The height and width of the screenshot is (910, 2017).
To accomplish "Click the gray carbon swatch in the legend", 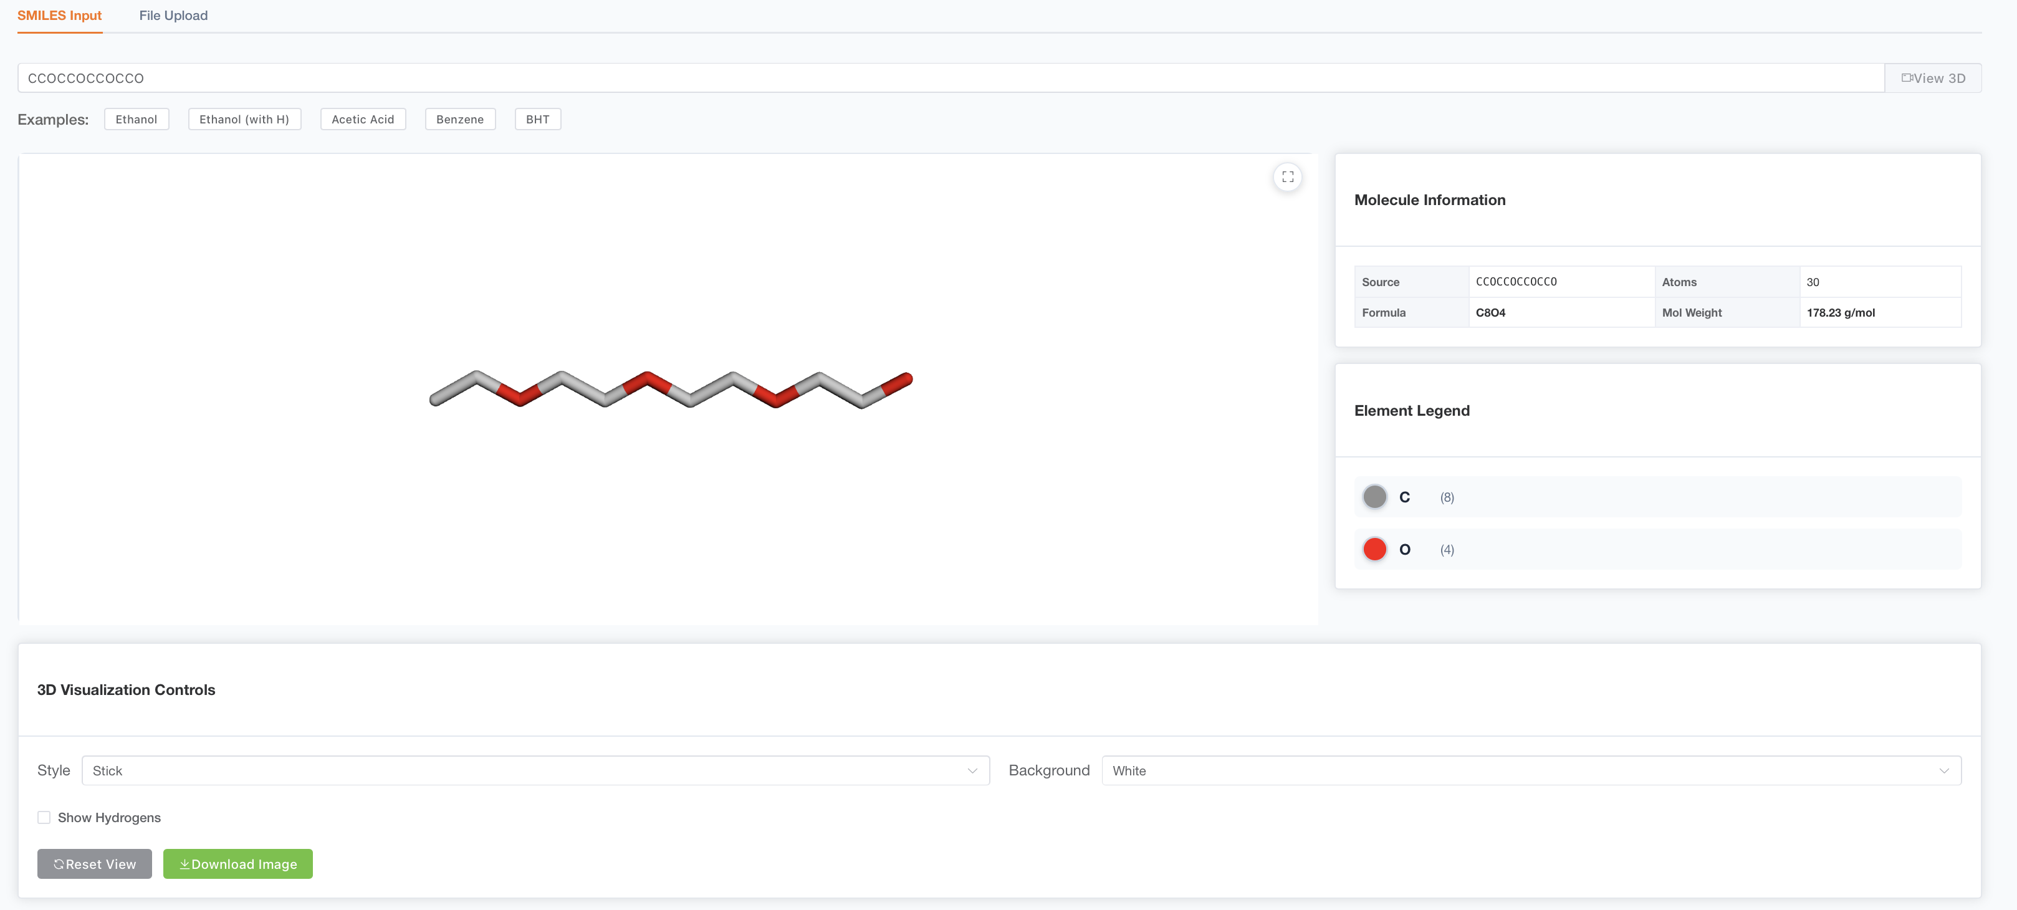I will pyautogui.click(x=1374, y=497).
